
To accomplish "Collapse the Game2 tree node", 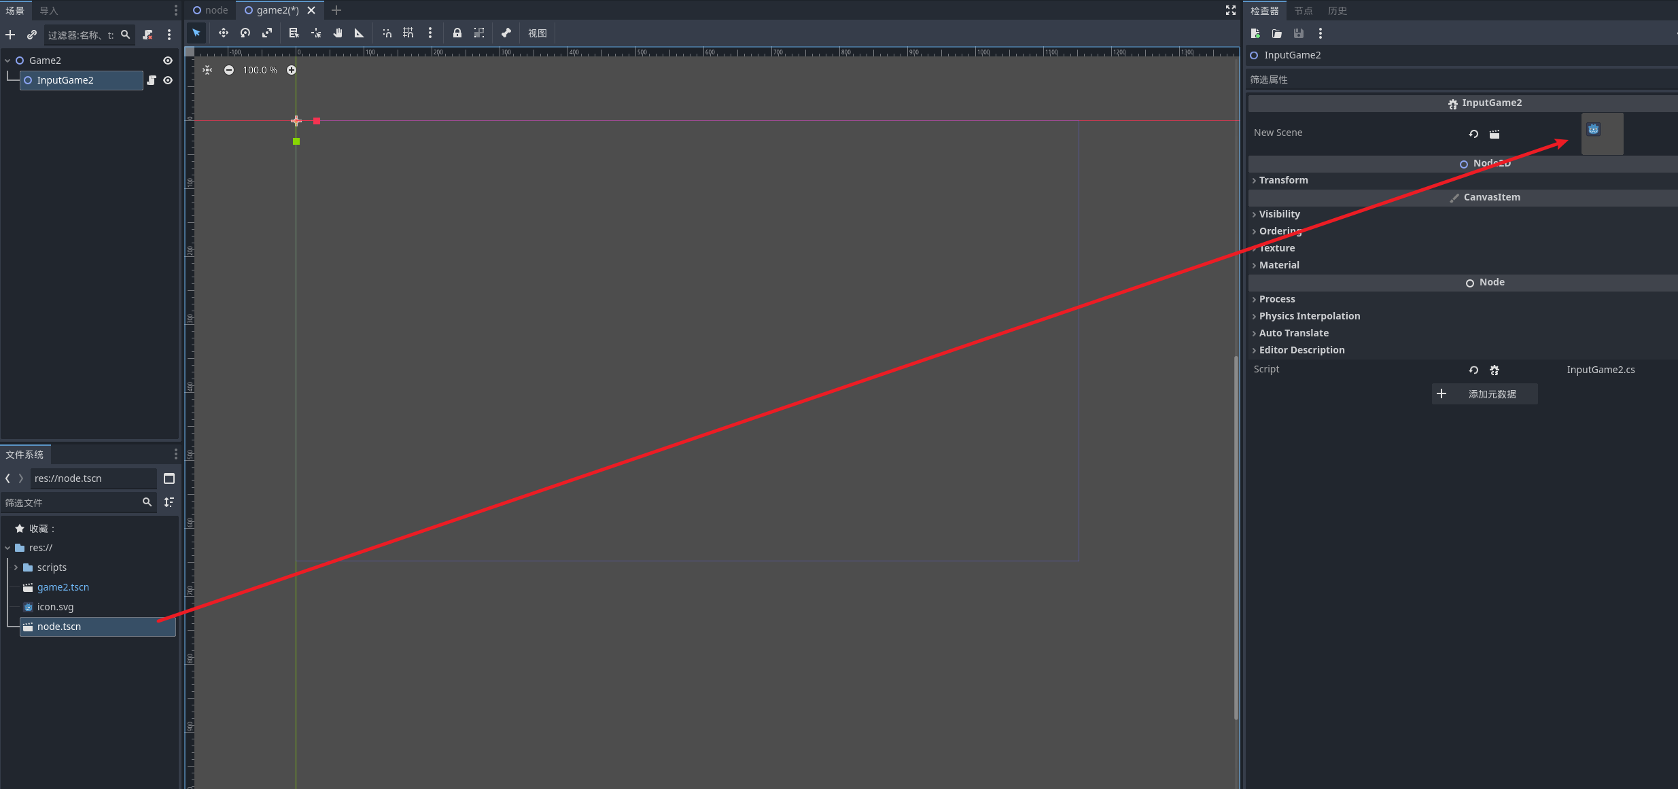I will point(7,60).
